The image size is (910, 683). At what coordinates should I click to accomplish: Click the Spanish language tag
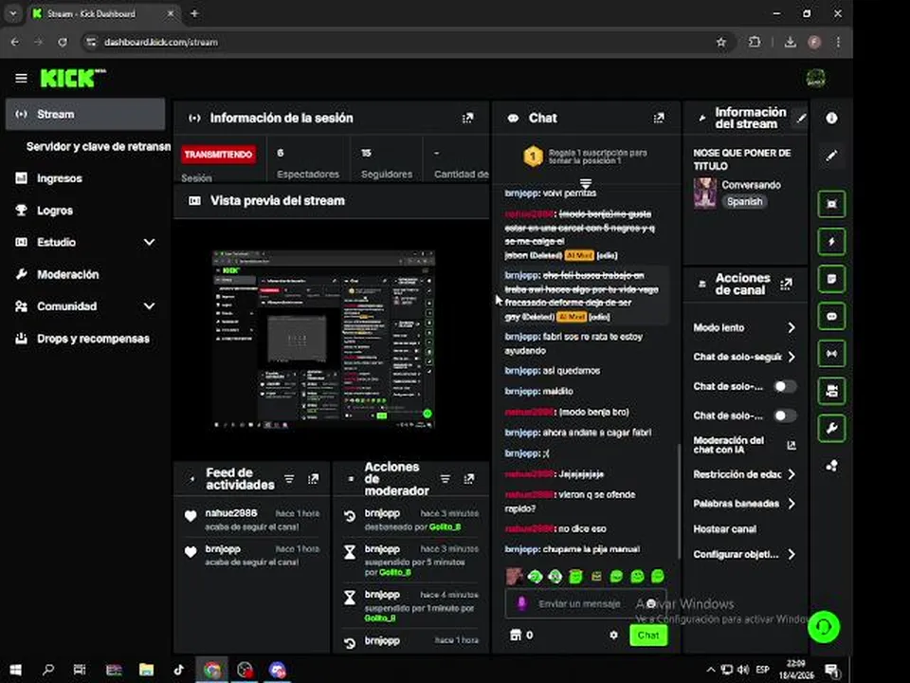click(744, 201)
